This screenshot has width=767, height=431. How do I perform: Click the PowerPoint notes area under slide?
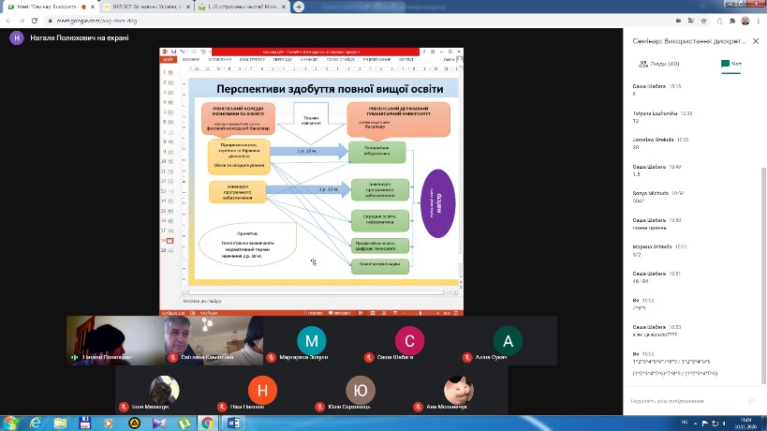point(320,302)
